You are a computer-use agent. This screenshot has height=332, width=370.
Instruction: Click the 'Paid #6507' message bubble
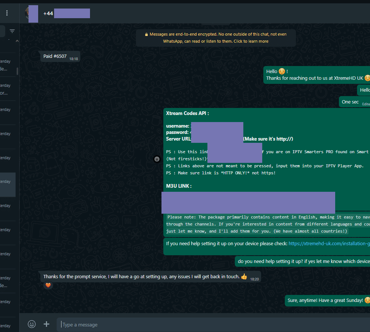click(x=55, y=56)
